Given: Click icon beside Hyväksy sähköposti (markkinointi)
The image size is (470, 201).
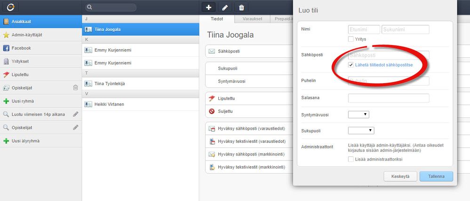Looking at the screenshot, I should [212, 155].
